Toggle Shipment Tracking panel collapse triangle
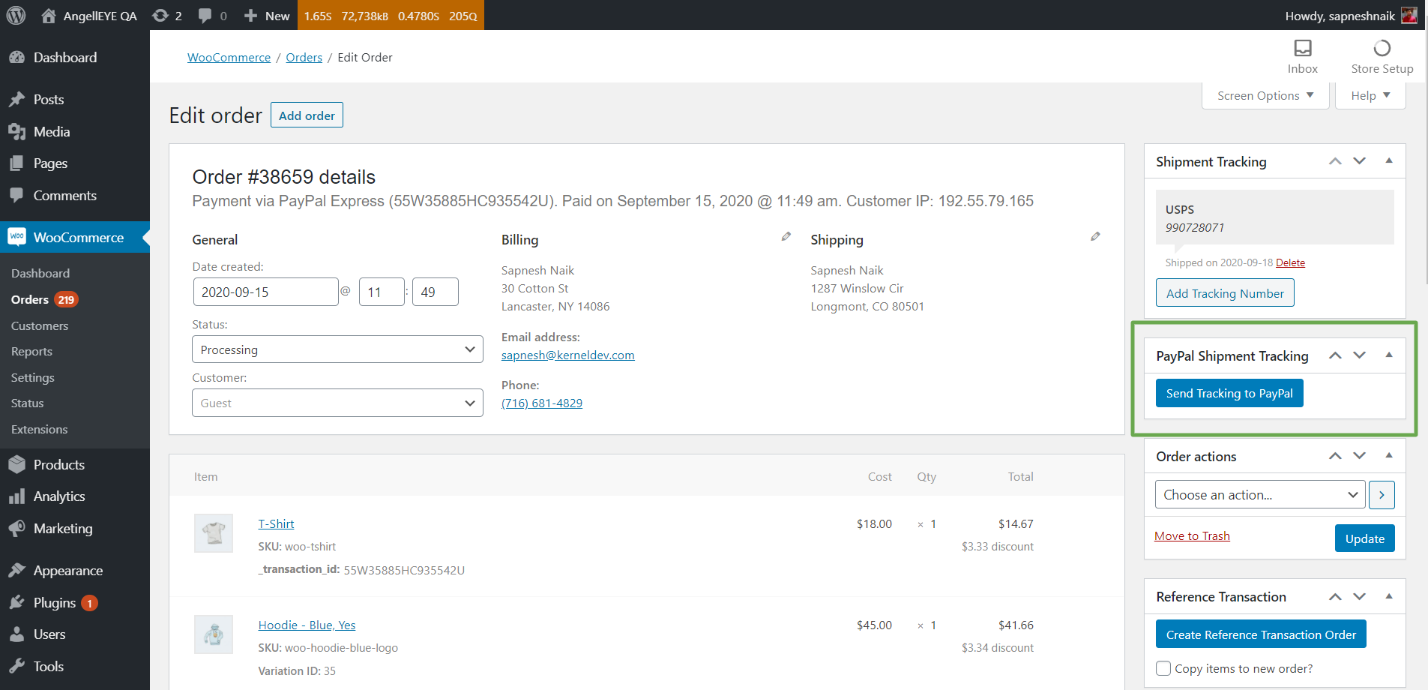The image size is (1428, 690). (1388, 161)
